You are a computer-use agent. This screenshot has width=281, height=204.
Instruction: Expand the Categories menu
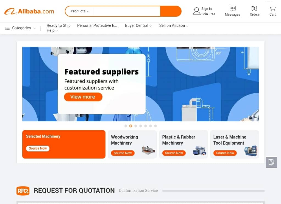click(20, 28)
